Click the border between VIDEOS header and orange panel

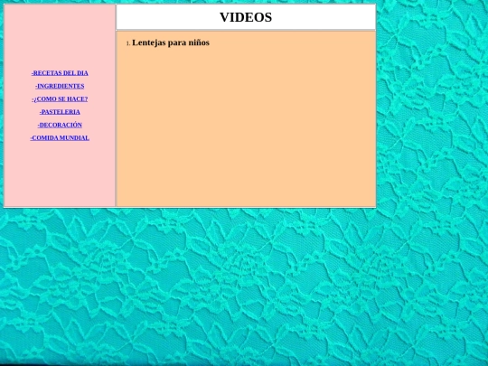point(246,31)
